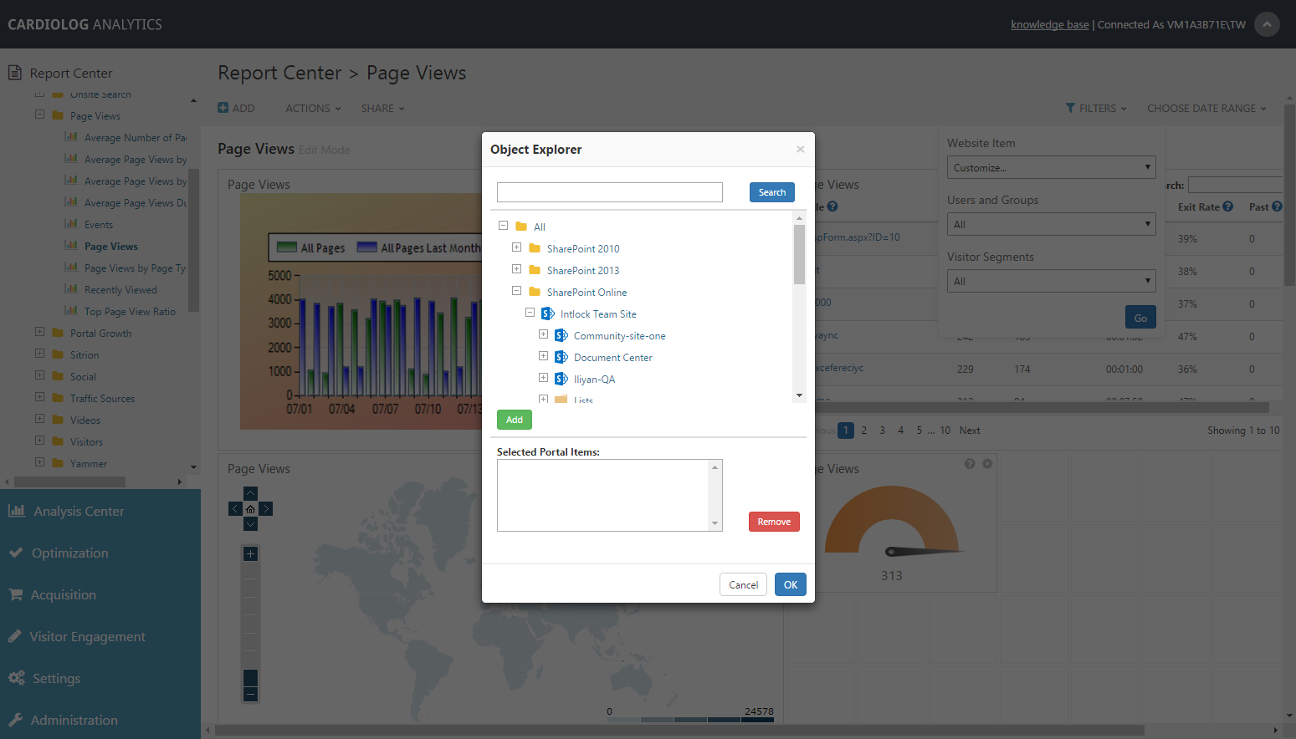Focus the Object Explorer search text field
This screenshot has width=1296, height=739.
pyautogui.click(x=609, y=192)
